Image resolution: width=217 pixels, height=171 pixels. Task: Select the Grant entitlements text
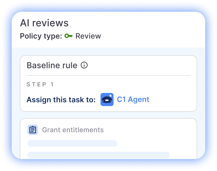tap(73, 130)
